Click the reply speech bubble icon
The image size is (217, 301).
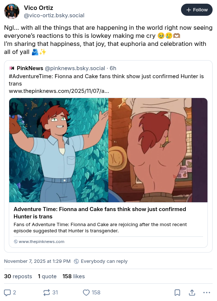coord(7,293)
